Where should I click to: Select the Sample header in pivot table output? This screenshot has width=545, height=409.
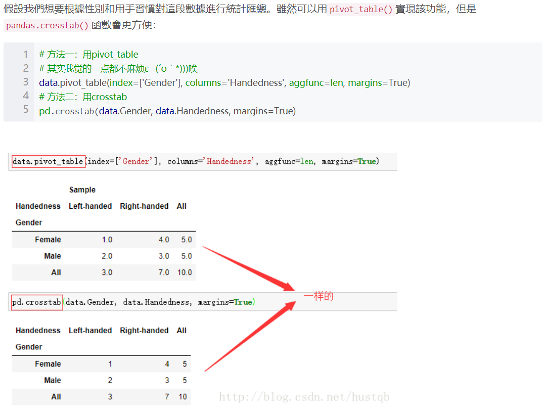[x=82, y=190]
